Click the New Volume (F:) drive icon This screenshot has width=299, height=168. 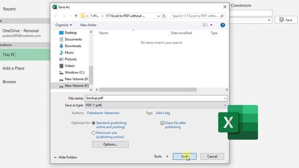click(x=61, y=86)
